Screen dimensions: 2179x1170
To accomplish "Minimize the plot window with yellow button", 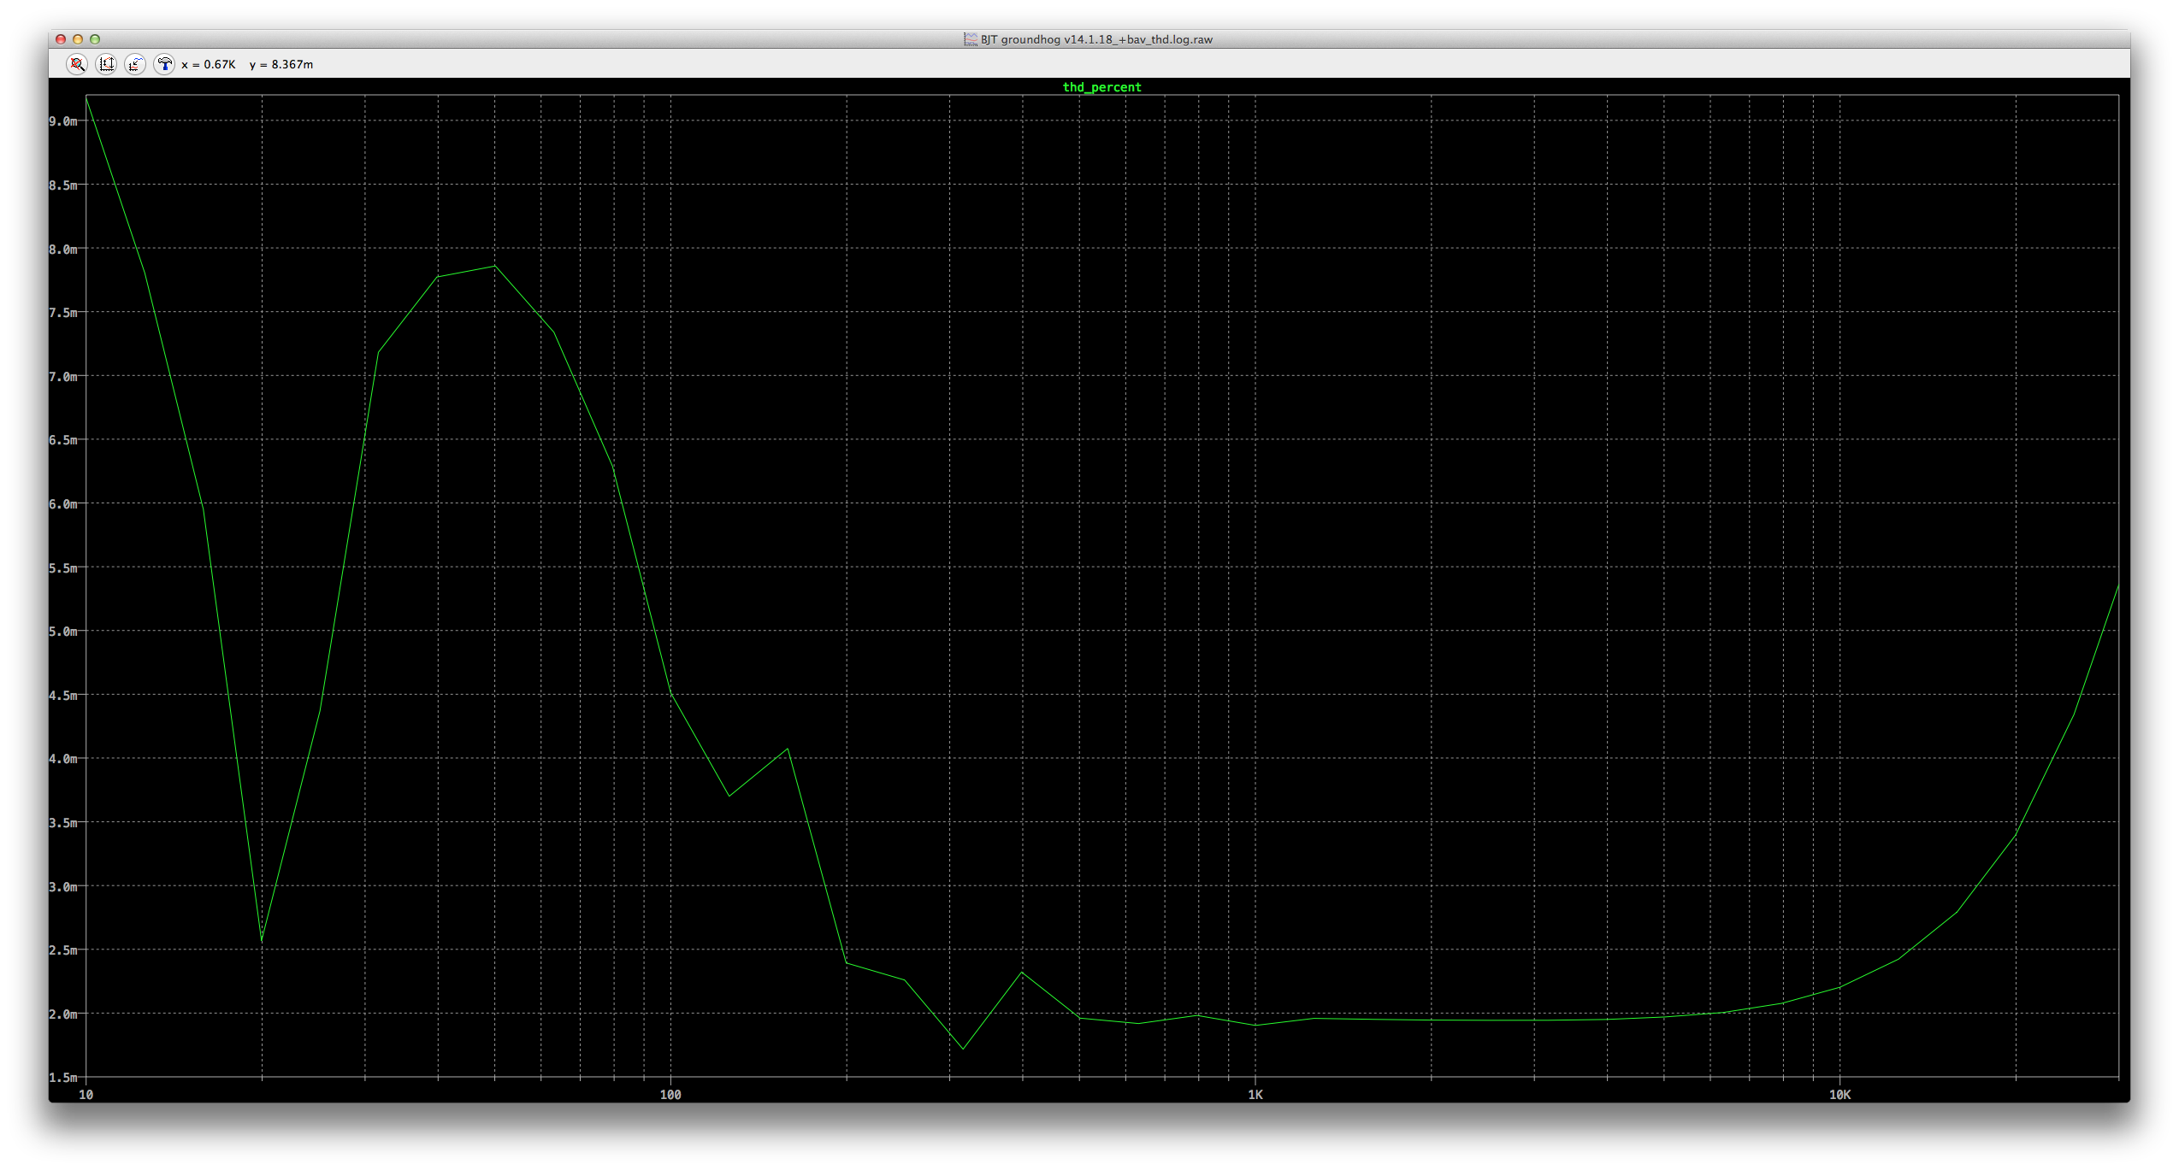I will click(78, 39).
